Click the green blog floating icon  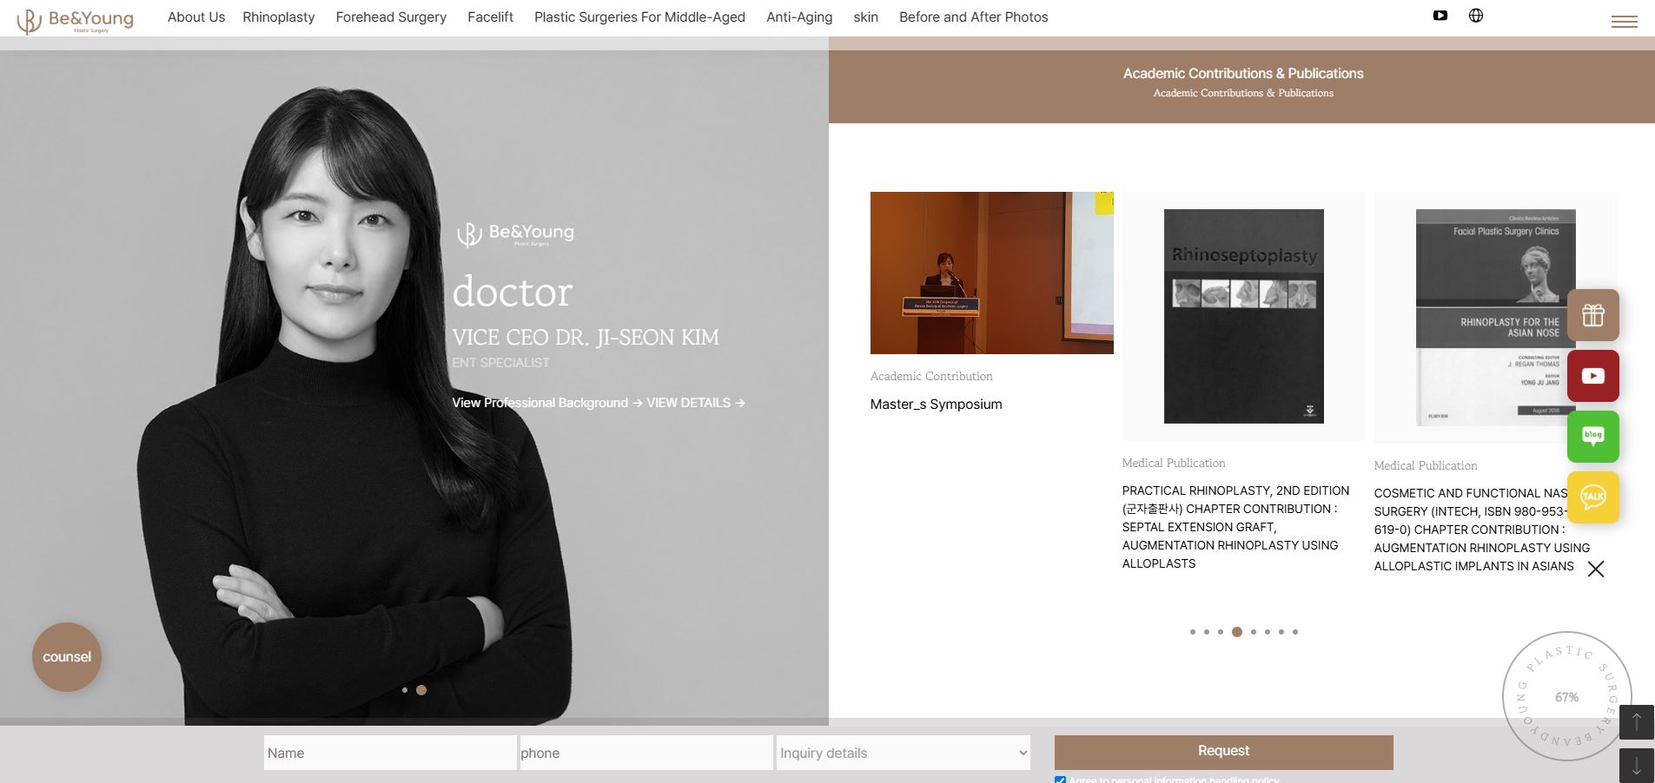pos(1592,436)
